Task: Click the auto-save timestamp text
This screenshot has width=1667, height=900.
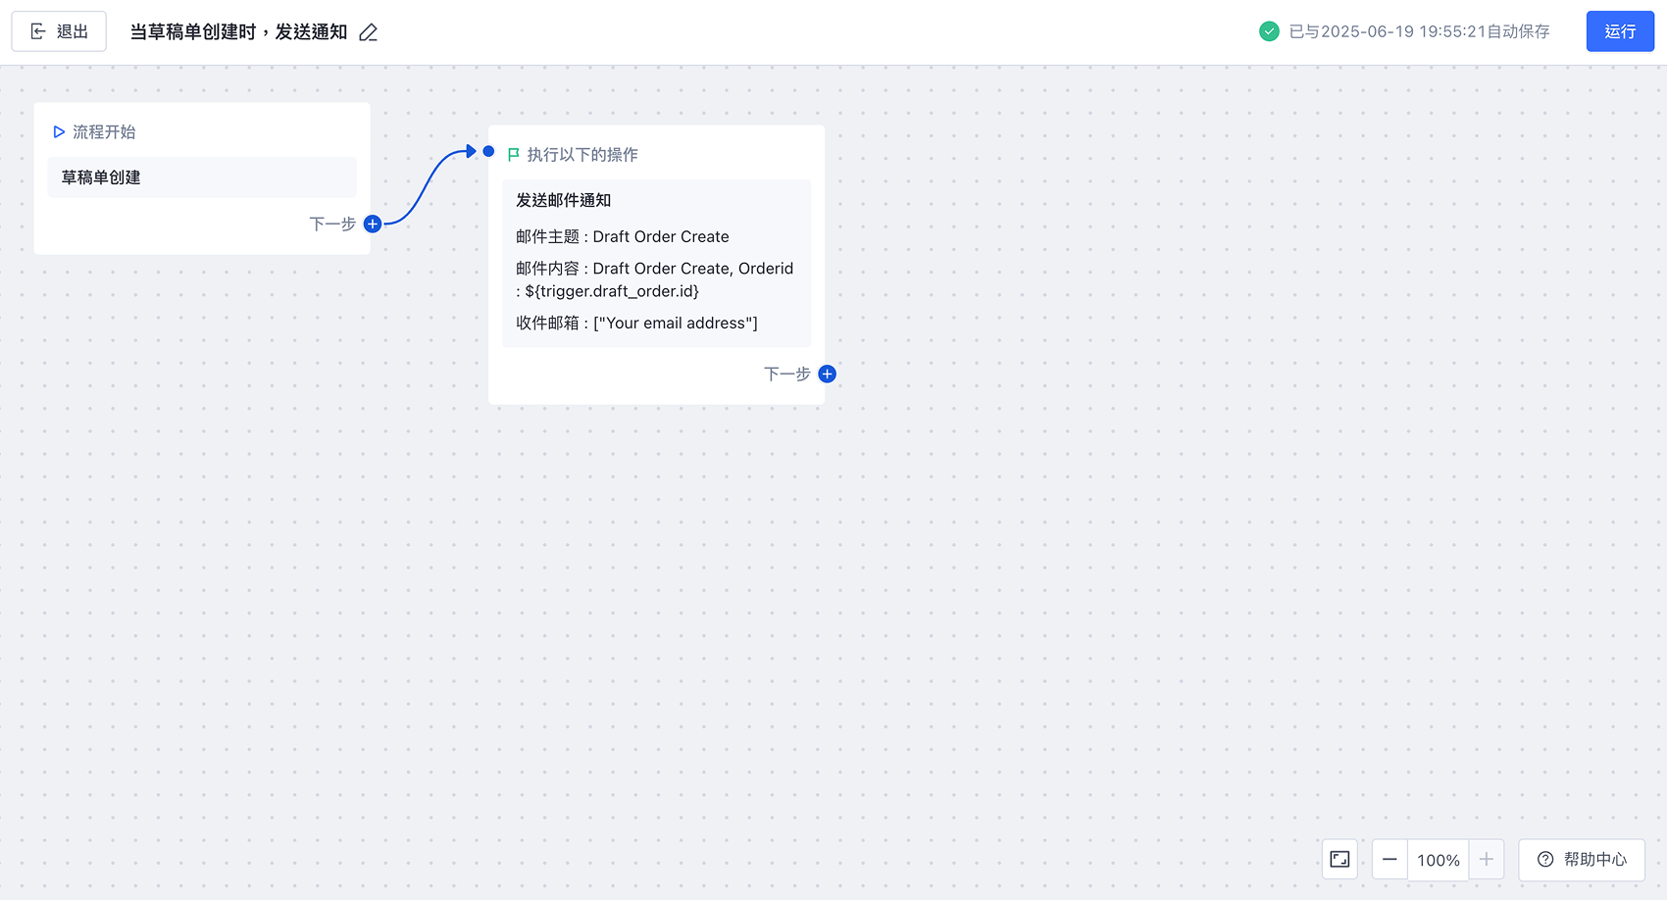Action: pyautogui.click(x=1419, y=31)
